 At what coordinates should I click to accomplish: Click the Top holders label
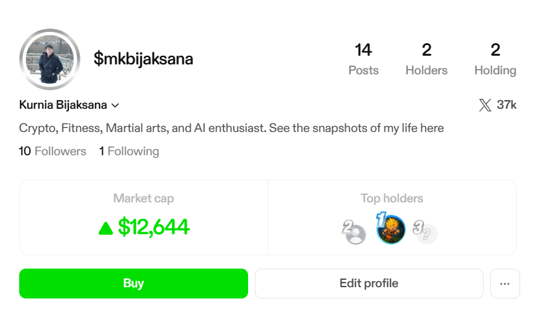(391, 198)
